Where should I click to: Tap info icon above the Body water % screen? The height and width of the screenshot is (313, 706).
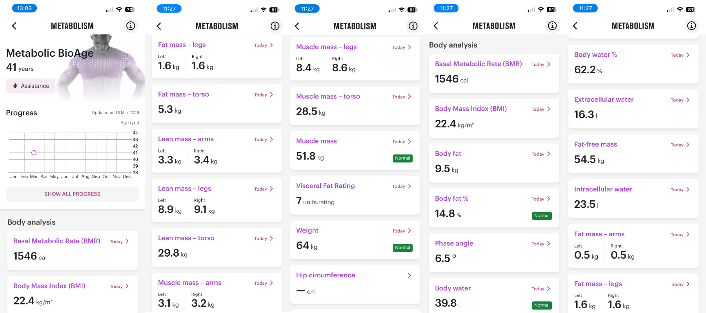[691, 26]
